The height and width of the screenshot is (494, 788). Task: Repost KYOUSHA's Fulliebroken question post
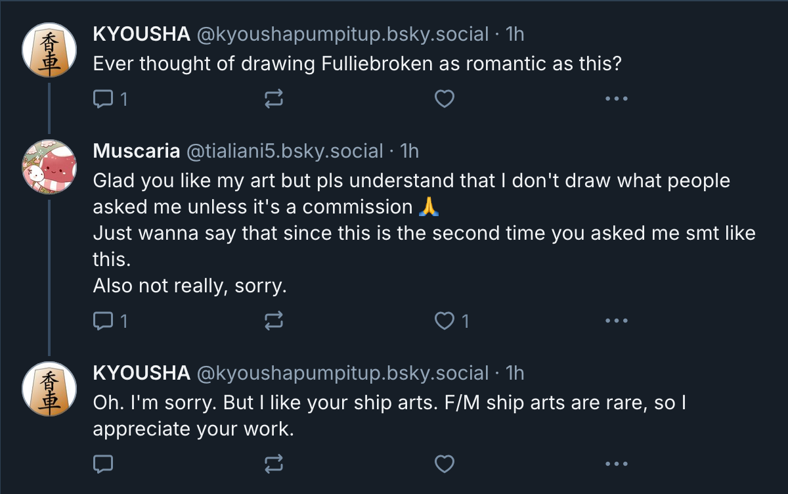point(273,99)
